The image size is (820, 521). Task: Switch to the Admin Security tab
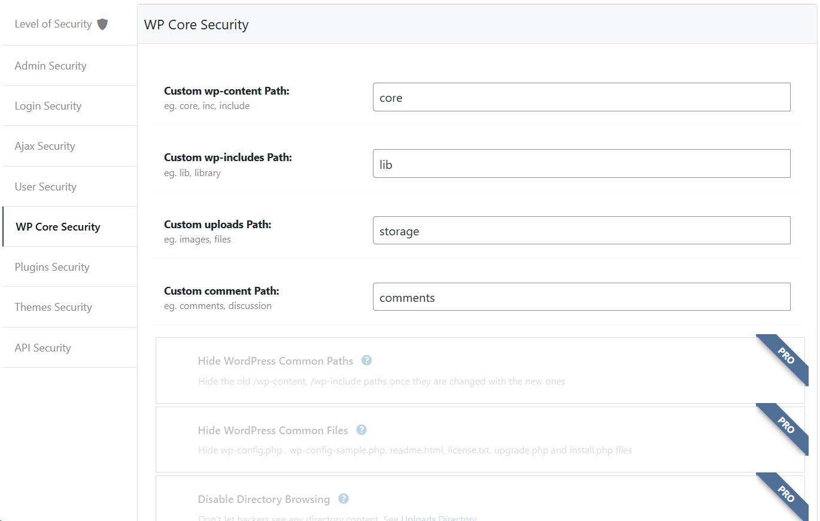tap(69, 66)
